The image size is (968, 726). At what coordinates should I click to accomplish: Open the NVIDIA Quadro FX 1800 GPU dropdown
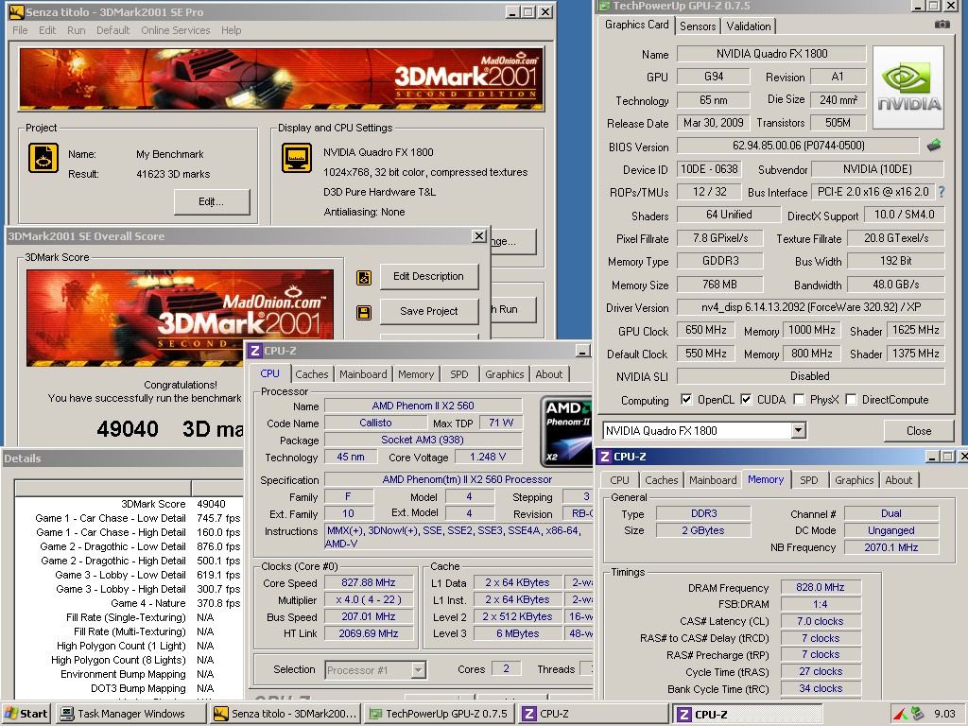click(798, 430)
